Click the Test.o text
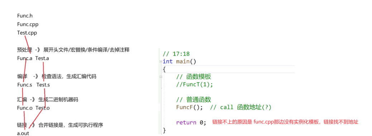This screenshot has height=136, width=372. tap(43, 108)
